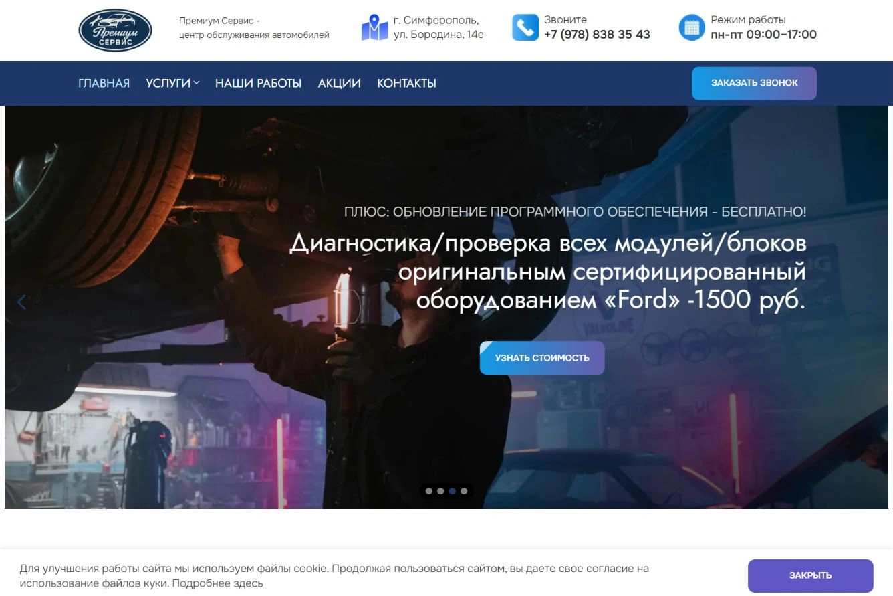Click the Звоните label
This screenshot has height=596, width=893.
(565, 20)
